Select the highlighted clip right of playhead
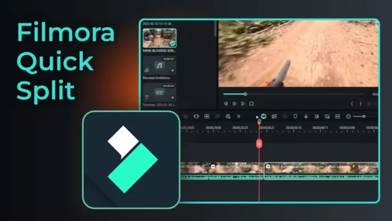The width and height of the screenshot is (392, 221). coord(321,171)
